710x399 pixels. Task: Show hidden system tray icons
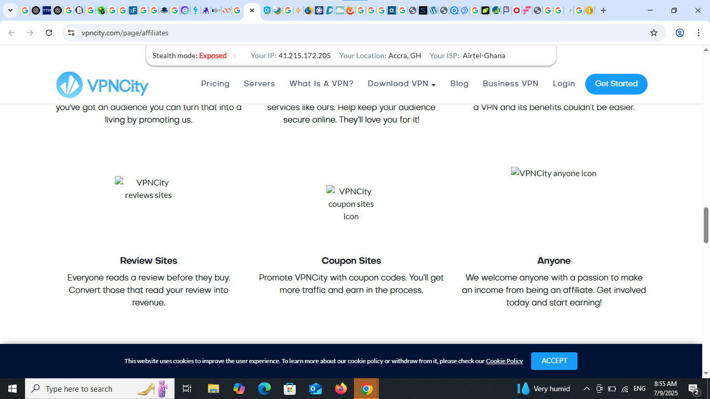tap(587, 389)
